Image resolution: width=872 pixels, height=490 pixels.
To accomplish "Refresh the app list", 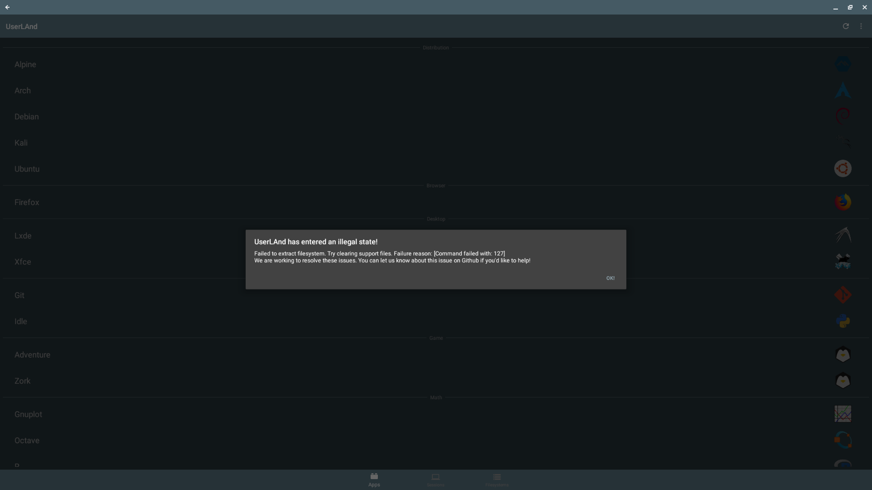I will (846, 26).
